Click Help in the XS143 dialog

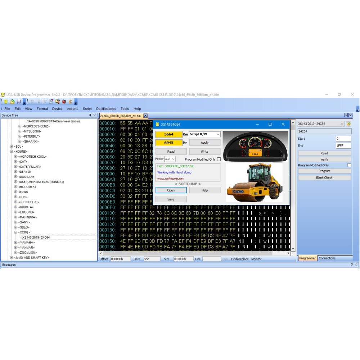pos(204,190)
